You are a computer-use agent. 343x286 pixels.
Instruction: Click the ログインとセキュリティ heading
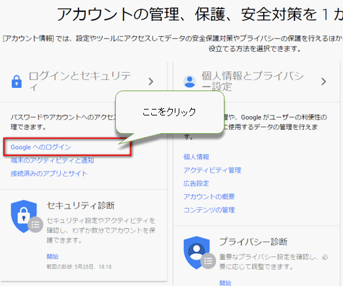80,81
